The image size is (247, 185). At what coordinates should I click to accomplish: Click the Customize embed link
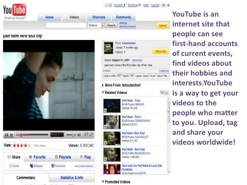[x=164, y=71]
